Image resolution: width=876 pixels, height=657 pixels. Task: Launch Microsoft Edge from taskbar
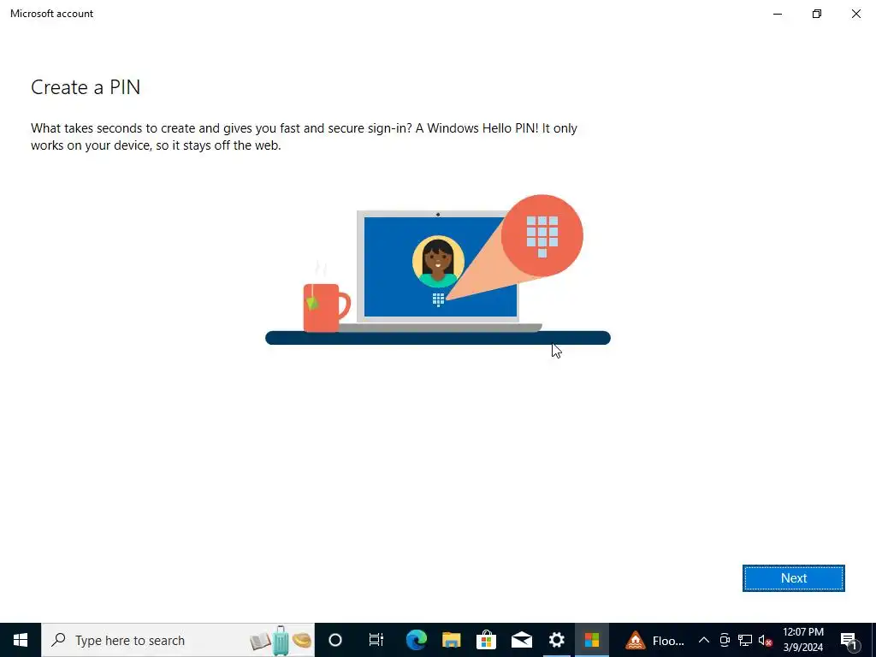(x=417, y=640)
